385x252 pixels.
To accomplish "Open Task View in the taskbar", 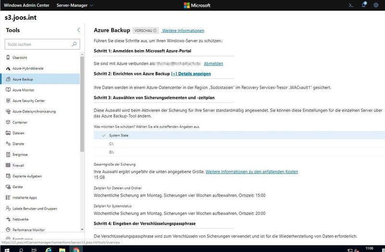I will [34, 250].
